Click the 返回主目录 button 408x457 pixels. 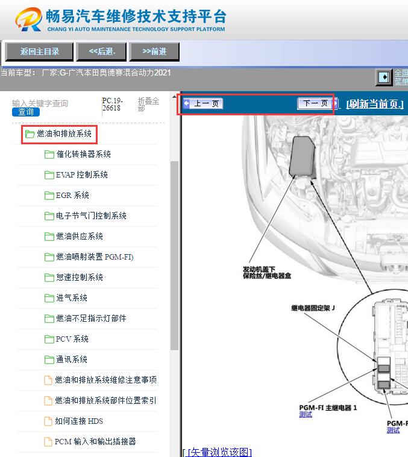point(39,51)
